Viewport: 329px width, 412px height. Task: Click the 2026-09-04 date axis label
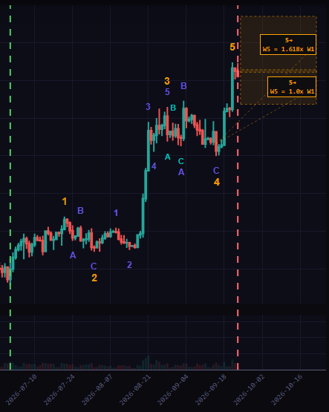click(x=172, y=390)
